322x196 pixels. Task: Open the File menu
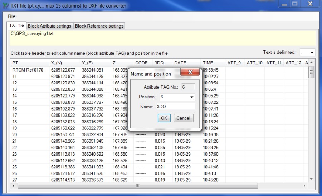(x=11, y=16)
